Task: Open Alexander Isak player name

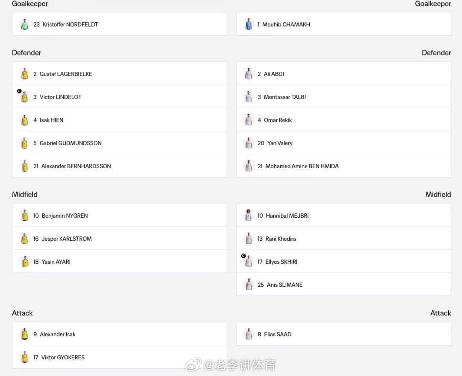Action: pos(57,334)
